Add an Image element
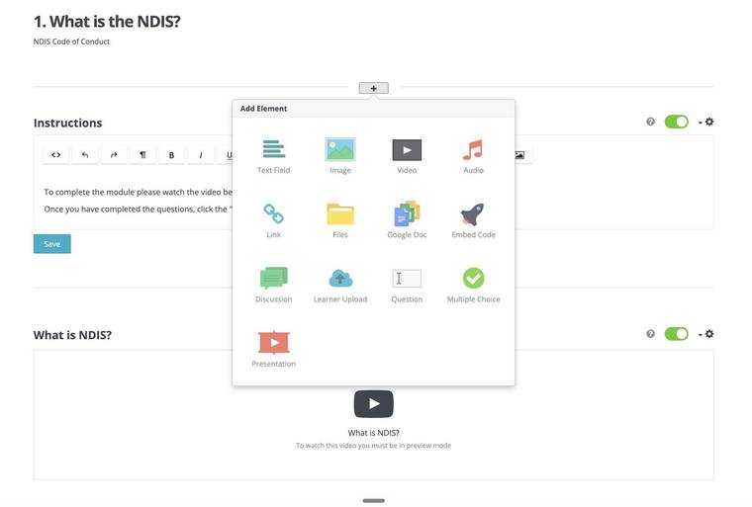752x507 pixels. click(x=340, y=156)
